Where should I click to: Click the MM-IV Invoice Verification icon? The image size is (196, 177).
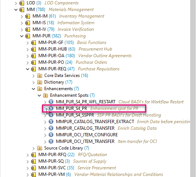pos(27,29)
